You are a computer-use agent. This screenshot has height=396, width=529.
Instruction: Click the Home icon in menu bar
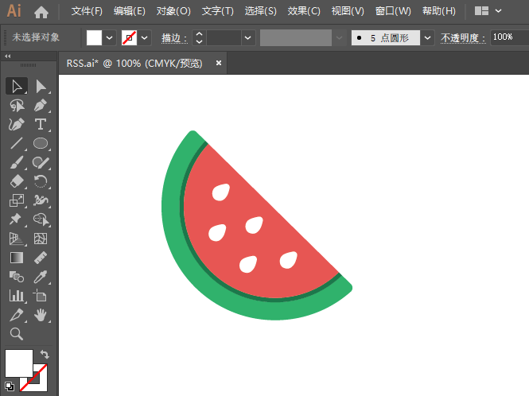coord(41,11)
